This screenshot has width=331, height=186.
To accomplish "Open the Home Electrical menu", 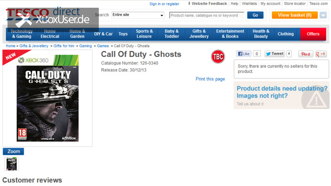I will (x=50, y=34).
